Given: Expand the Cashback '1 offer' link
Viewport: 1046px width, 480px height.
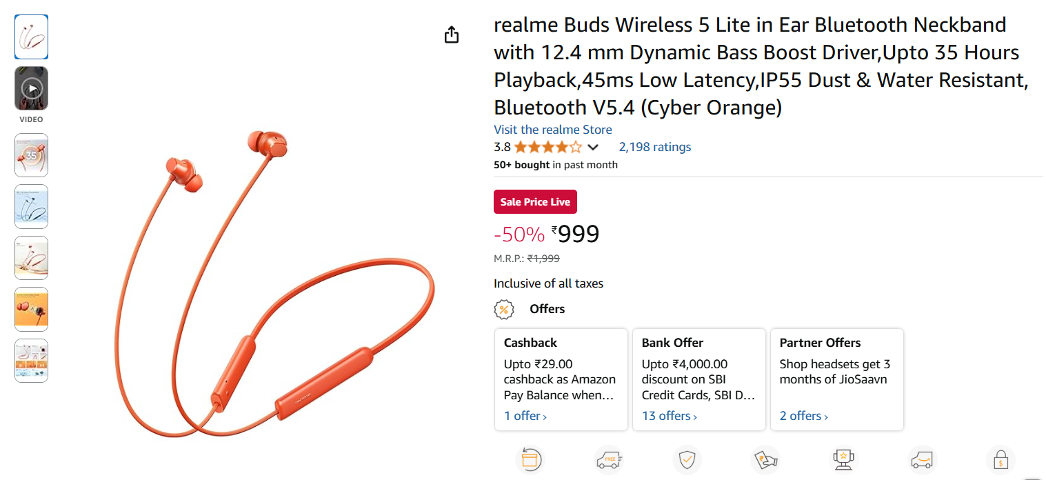Looking at the screenshot, I should click(525, 416).
